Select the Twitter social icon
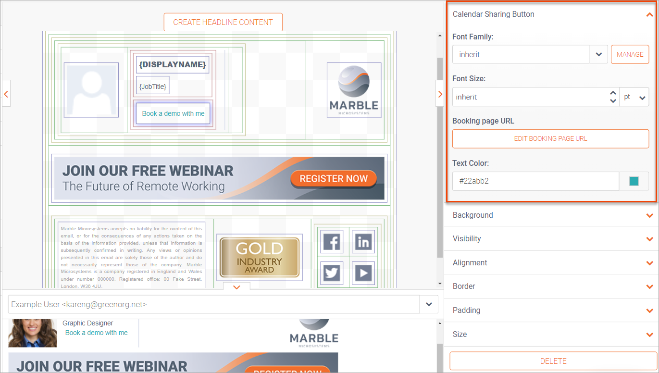Screen dimensions: 659x373 [332, 273]
